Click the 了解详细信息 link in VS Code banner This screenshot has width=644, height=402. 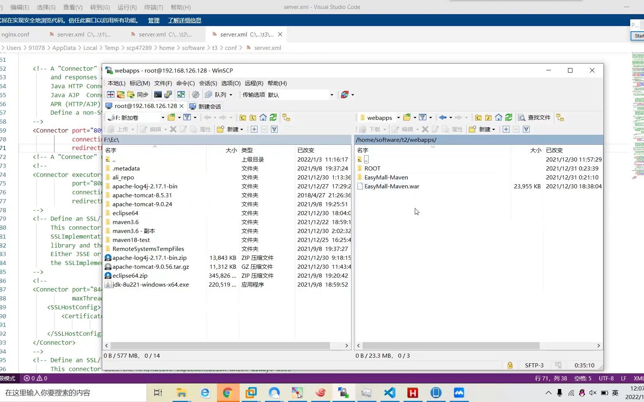coord(184,20)
